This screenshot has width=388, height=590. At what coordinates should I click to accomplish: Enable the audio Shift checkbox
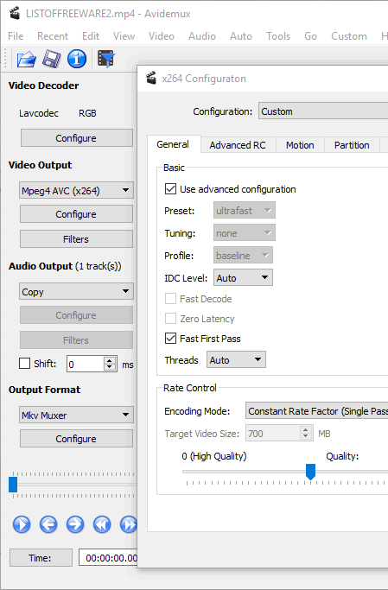[24, 364]
